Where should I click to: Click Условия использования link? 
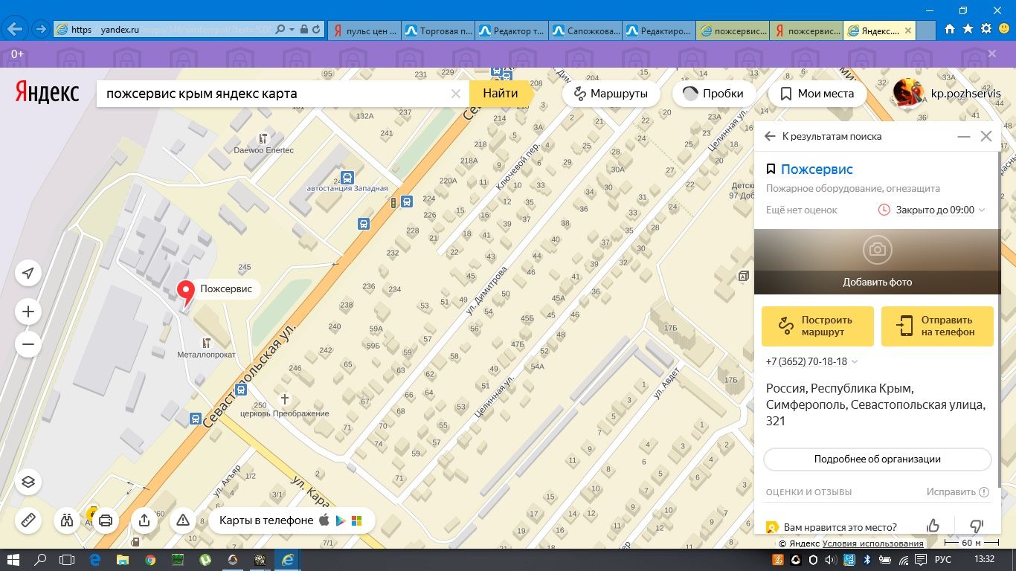(872, 543)
